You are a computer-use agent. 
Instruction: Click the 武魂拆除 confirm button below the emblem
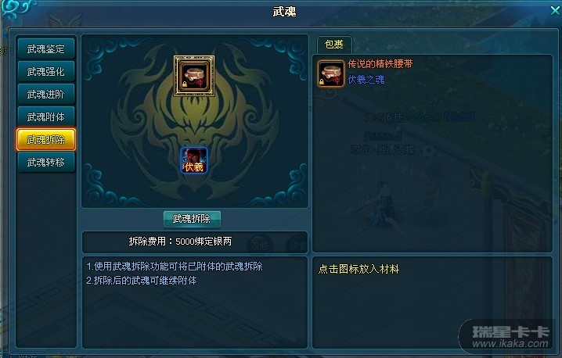[x=192, y=219]
